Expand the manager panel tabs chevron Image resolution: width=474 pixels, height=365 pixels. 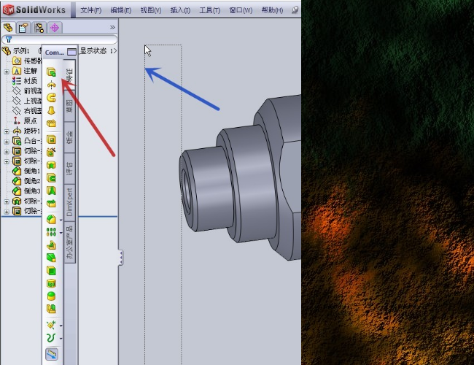tap(112, 27)
